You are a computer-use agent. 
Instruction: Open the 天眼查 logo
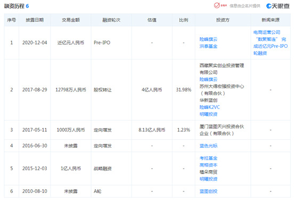(x=277, y=6)
